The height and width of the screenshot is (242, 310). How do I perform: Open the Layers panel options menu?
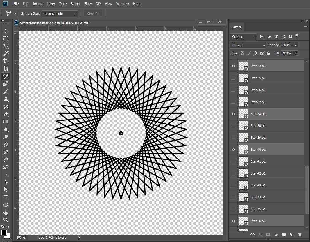306,27
